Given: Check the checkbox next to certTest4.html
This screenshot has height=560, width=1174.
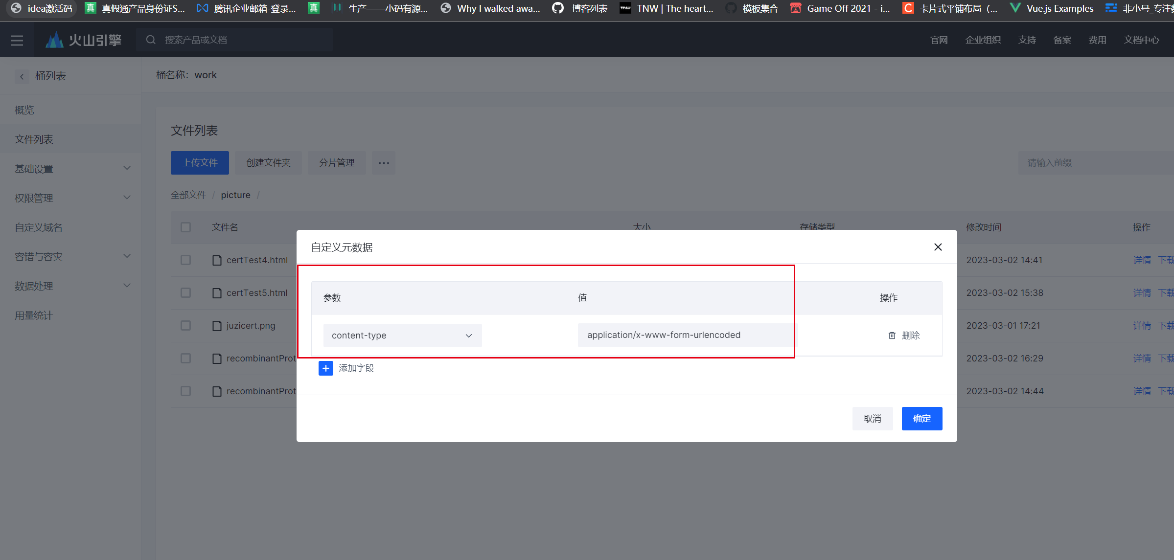Looking at the screenshot, I should pyautogui.click(x=185, y=260).
